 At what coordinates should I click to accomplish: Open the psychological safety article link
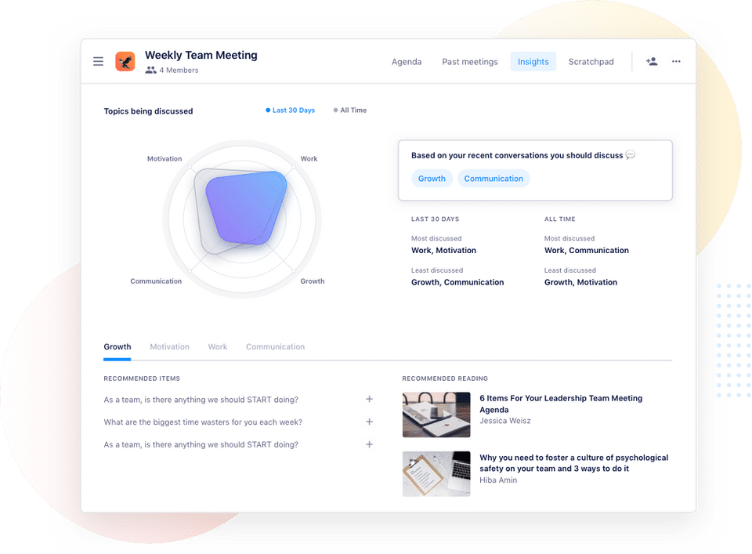click(573, 463)
